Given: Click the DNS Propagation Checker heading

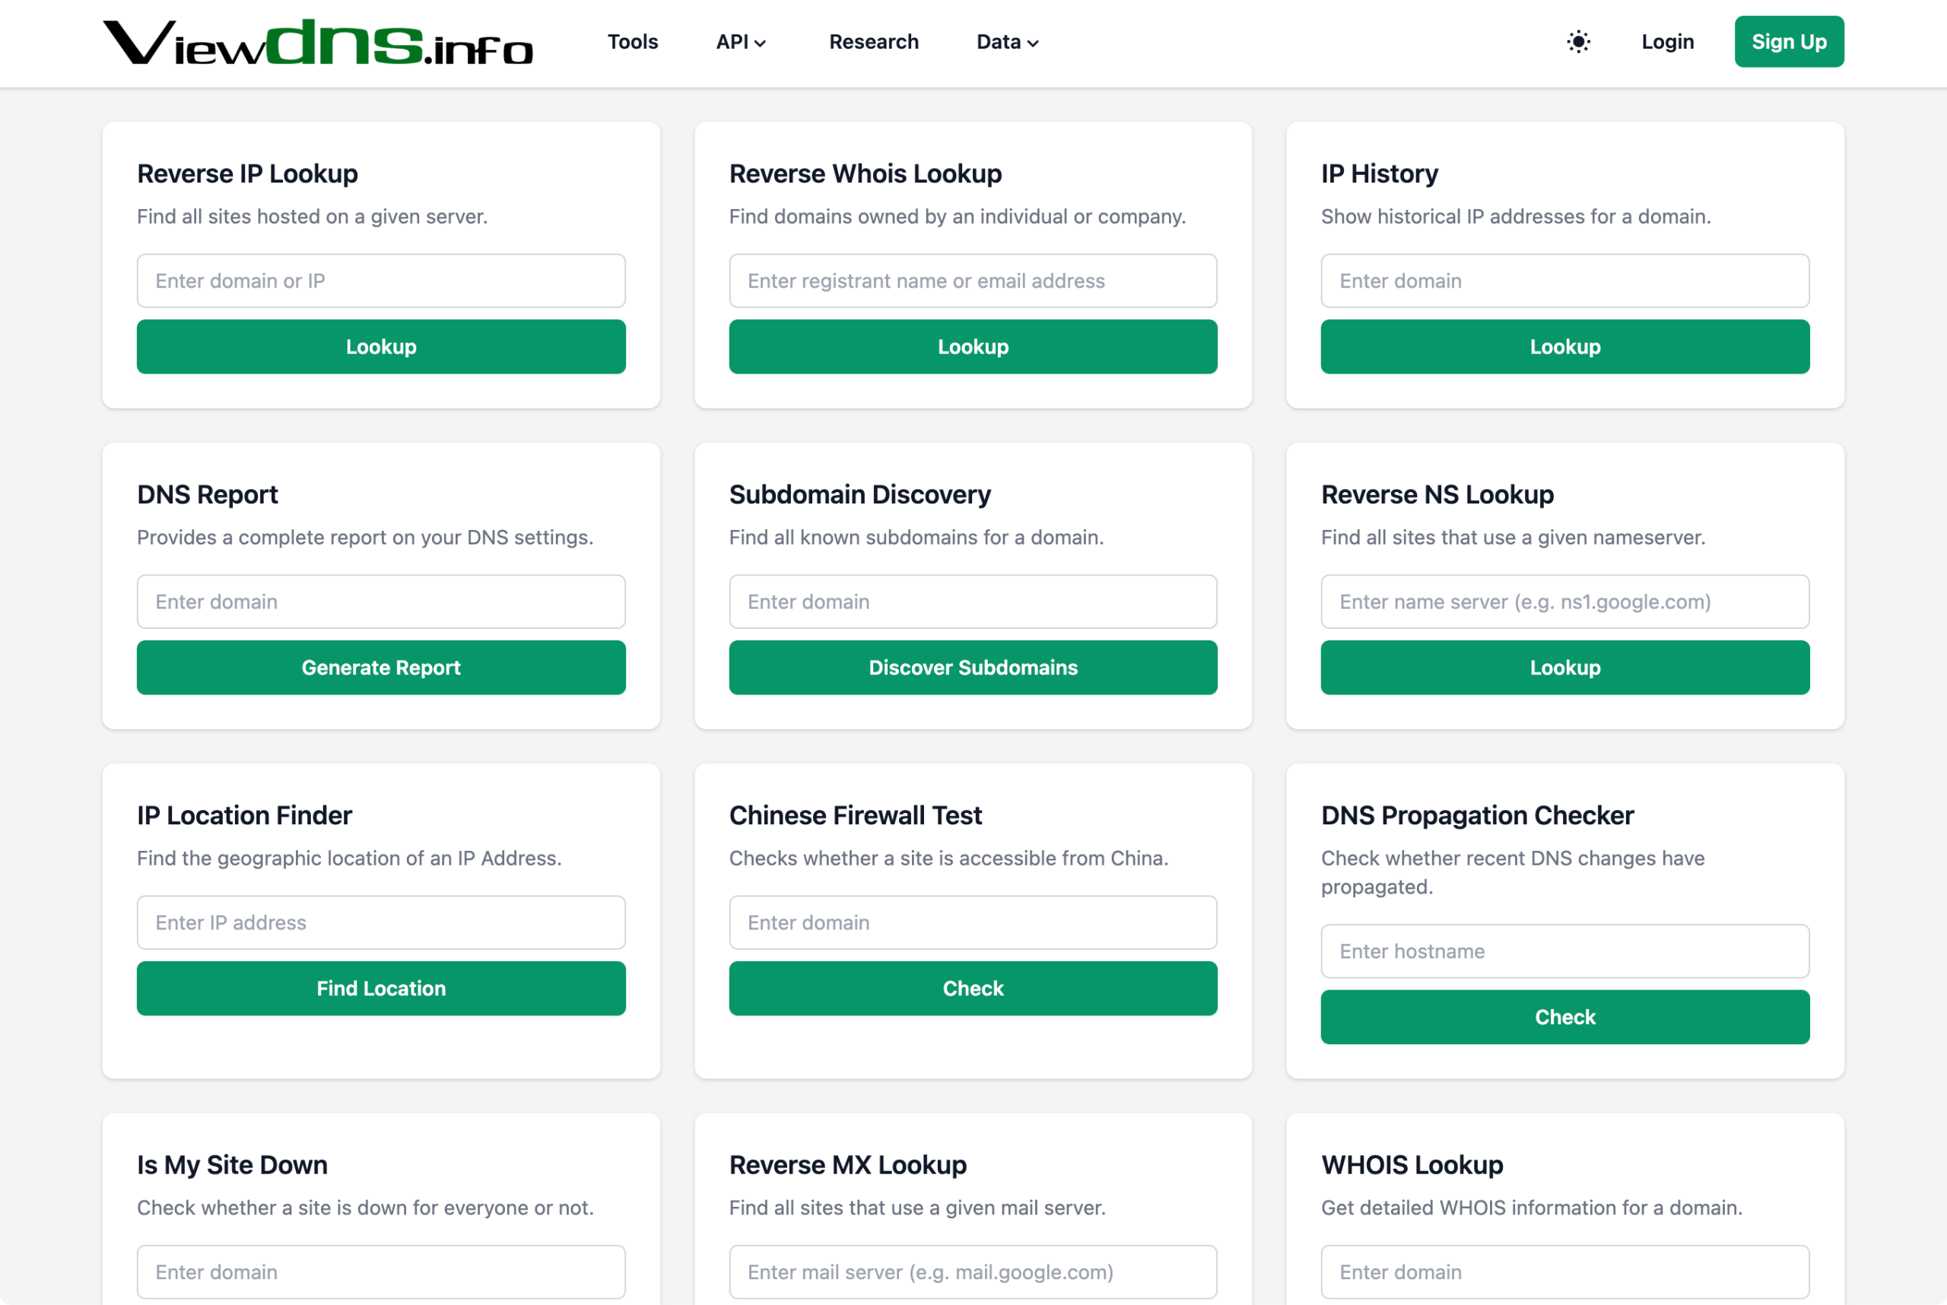Looking at the screenshot, I should [x=1477, y=814].
